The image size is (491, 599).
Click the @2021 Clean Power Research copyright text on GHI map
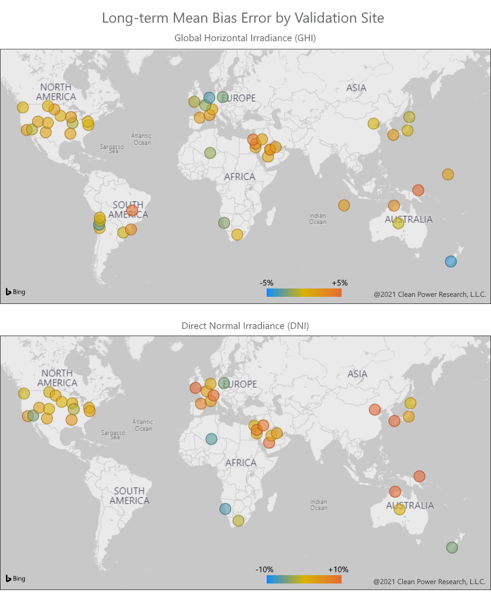click(429, 294)
